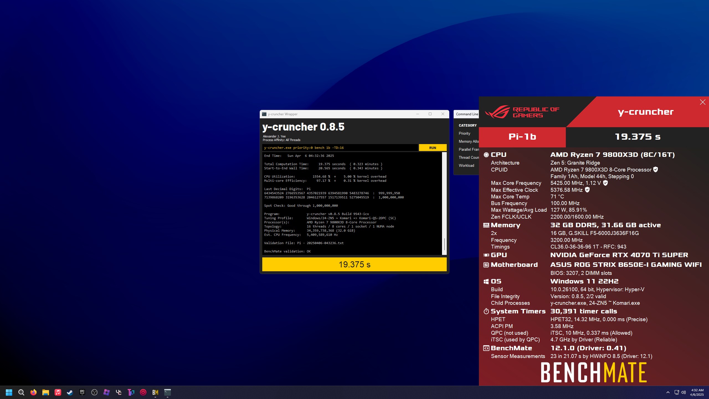Click 'ASUS ROG STRIX B650E-I GAMING WIFI' text
The height and width of the screenshot is (399, 709).
[626, 265]
